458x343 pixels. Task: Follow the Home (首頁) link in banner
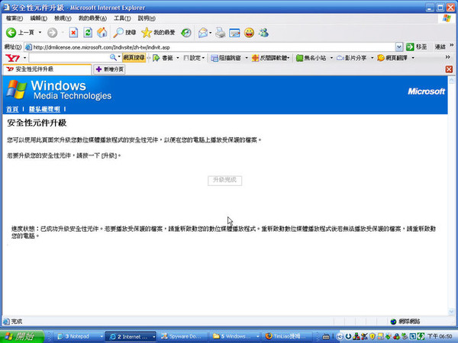[x=12, y=109]
